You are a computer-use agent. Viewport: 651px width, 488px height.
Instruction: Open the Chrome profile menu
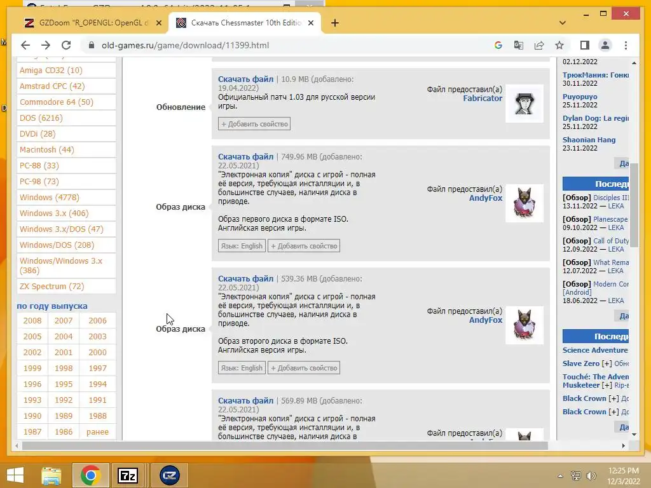click(605, 45)
